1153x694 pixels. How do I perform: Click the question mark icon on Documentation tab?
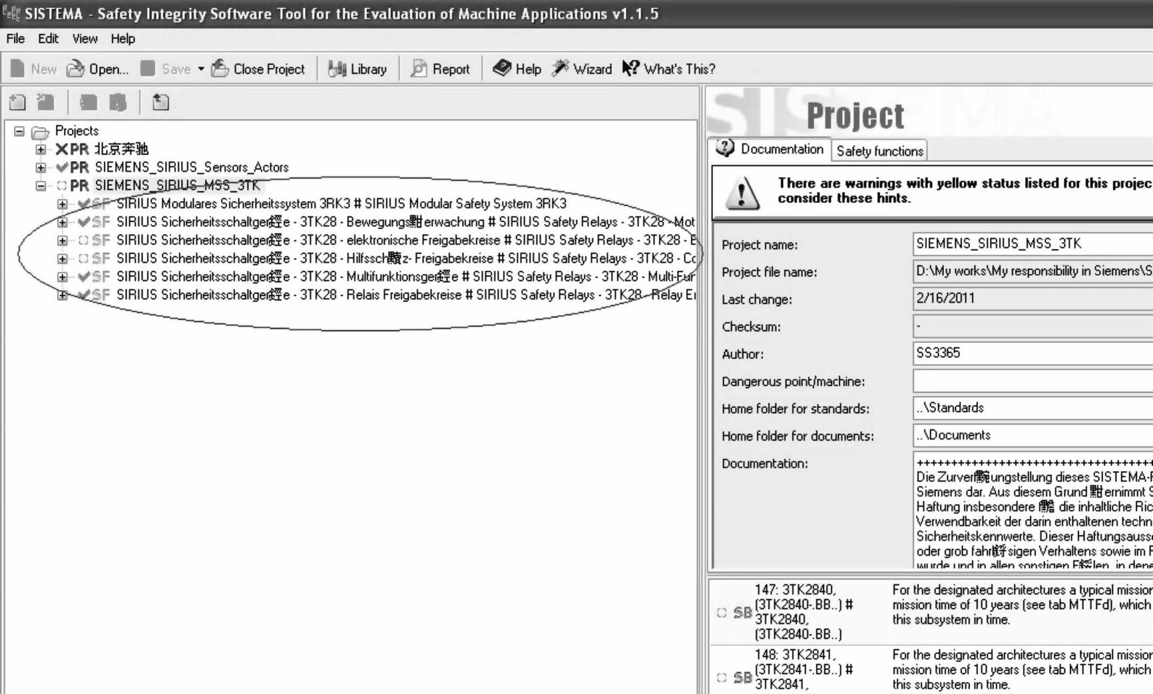coord(725,148)
